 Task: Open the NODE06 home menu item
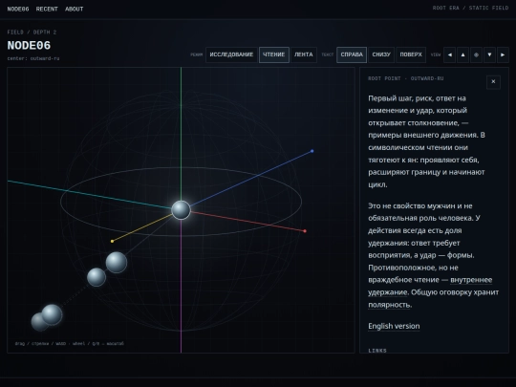coord(18,10)
